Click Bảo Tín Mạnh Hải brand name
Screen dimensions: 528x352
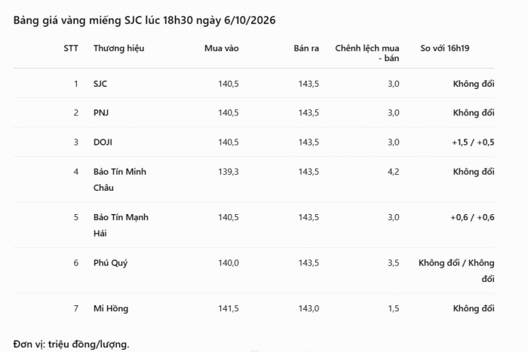pos(121,225)
